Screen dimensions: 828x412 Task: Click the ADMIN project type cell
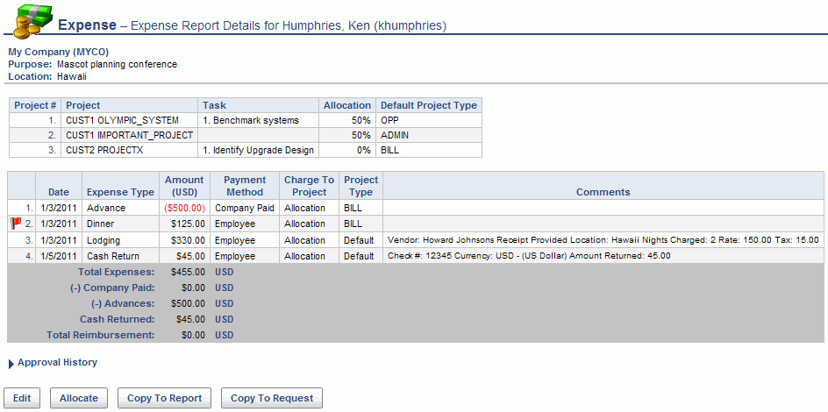428,135
